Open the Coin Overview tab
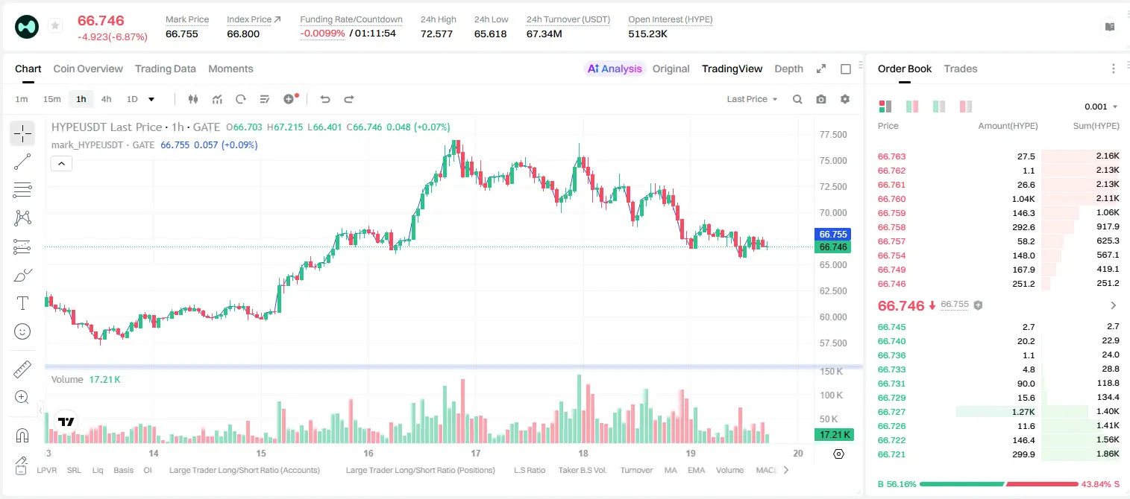This screenshot has height=499, width=1130. [88, 69]
